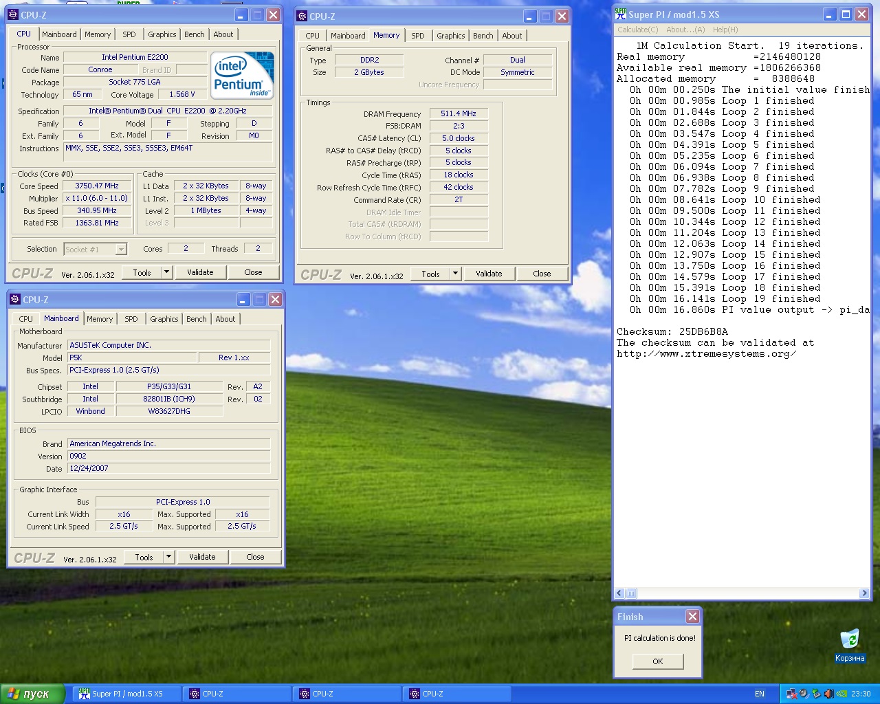This screenshot has height=704, width=880.
Task: Click Super PI horizontal scrollbar right arrow
Action: 864,593
